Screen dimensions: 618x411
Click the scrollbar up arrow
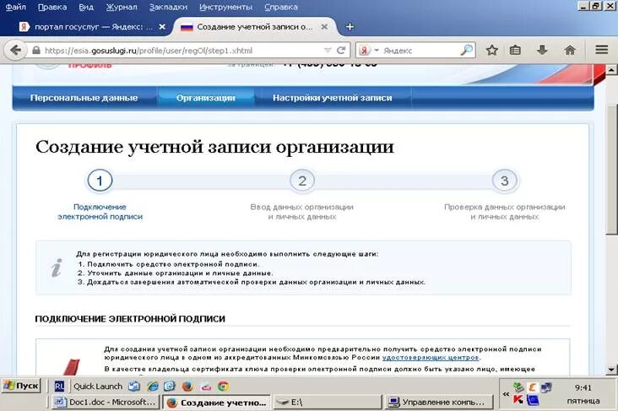(611, 70)
